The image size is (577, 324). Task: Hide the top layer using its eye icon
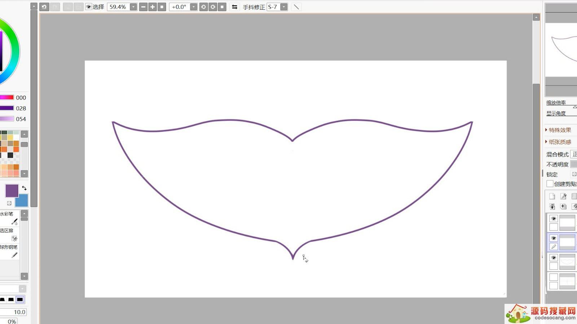(x=554, y=219)
